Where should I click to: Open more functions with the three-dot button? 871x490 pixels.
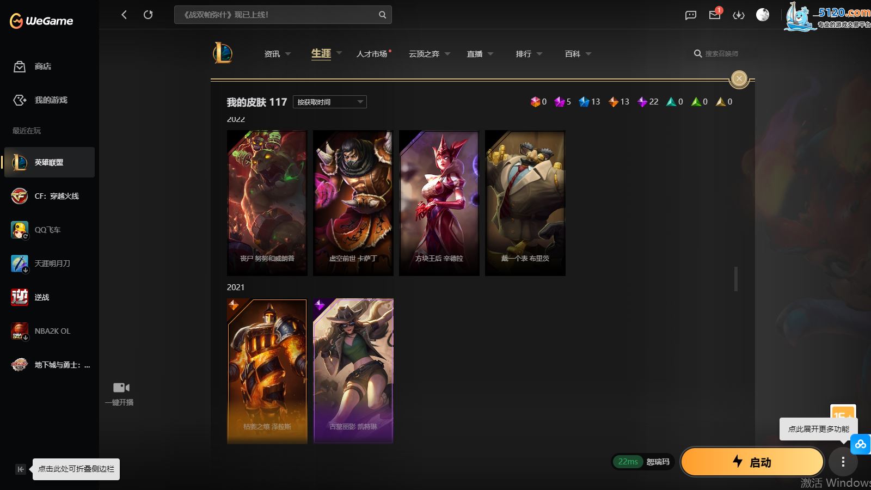[x=843, y=462]
